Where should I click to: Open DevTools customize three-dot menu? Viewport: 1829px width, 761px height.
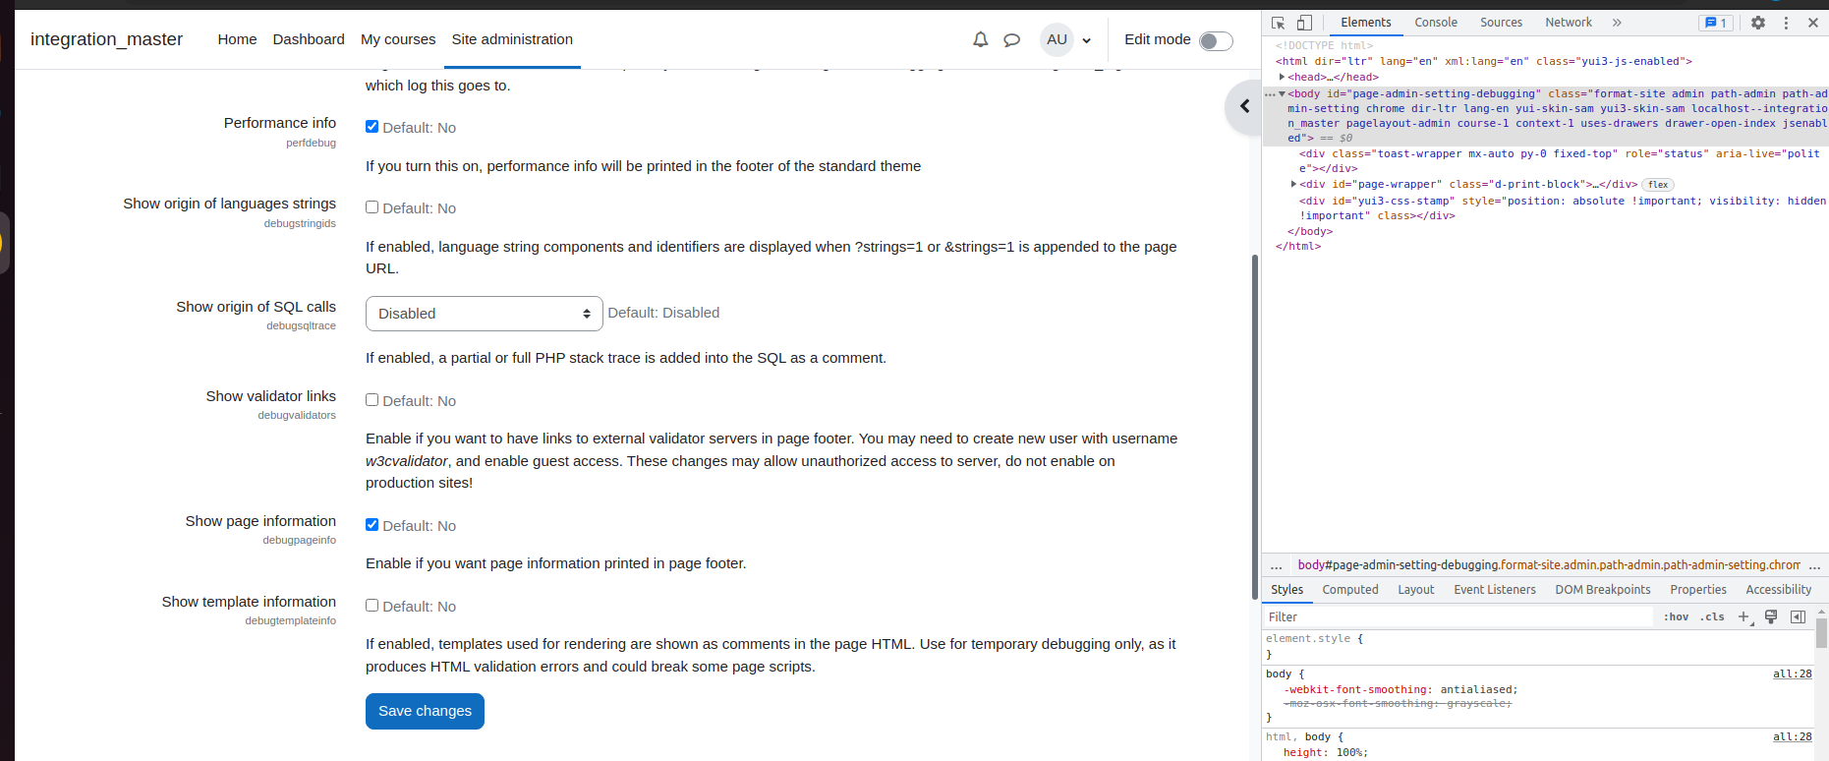click(x=1786, y=23)
